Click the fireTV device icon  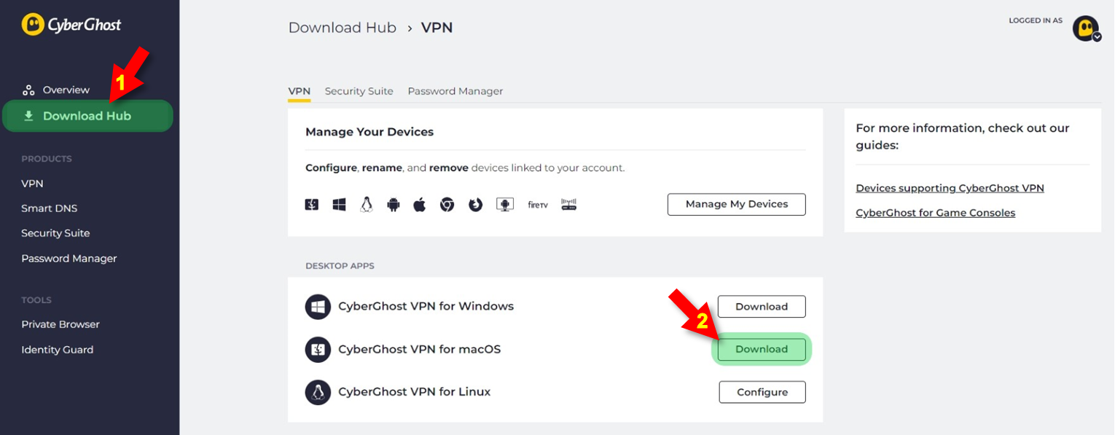tap(538, 205)
